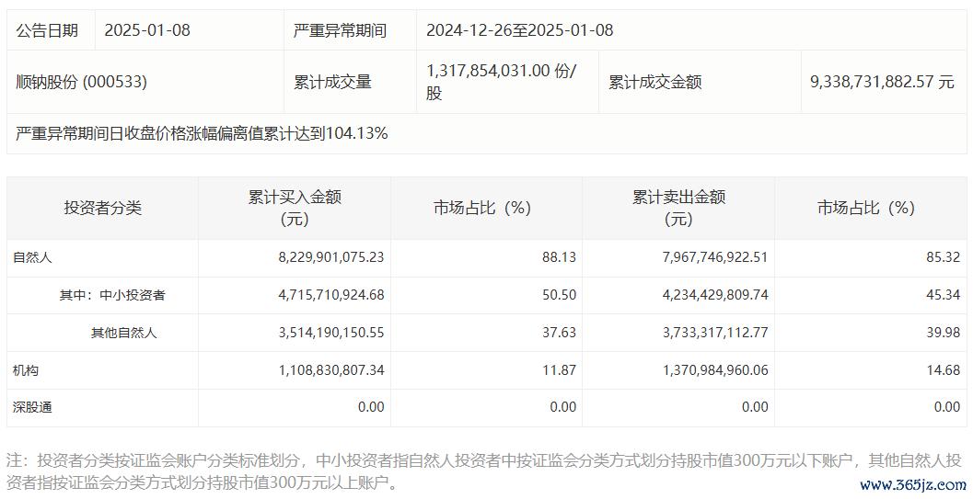Click the footnote starting with 注：投资者分类
The height and width of the screenshot is (499, 973).
pyautogui.click(x=484, y=471)
